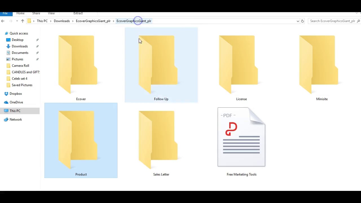Expand chevron after This PC breadcrumb

51,21
